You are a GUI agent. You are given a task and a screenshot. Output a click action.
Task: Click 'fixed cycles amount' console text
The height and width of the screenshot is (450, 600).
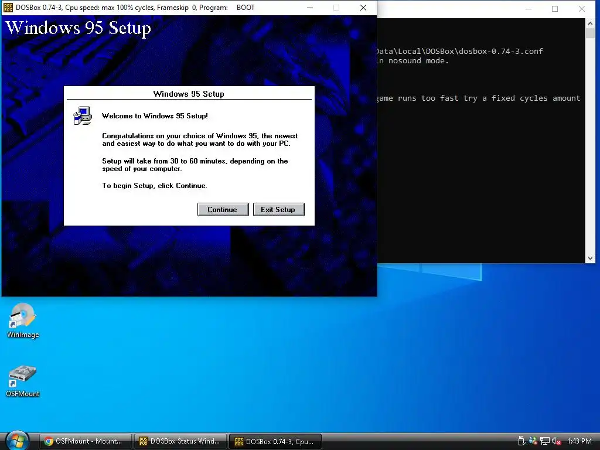[x=536, y=98]
